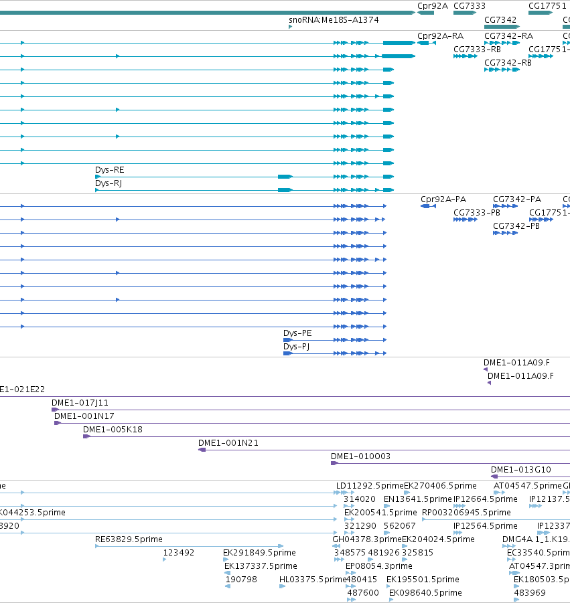Screen dimensions: 570x603
Task: Open EST EK204024.5prime
Action: [x=438, y=539]
